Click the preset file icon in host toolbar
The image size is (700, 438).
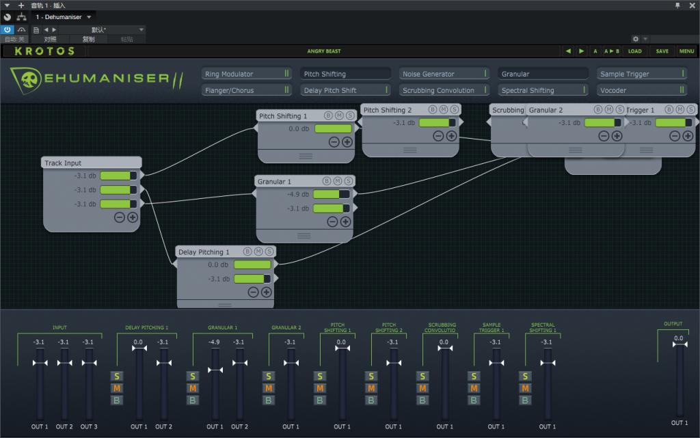[36, 30]
